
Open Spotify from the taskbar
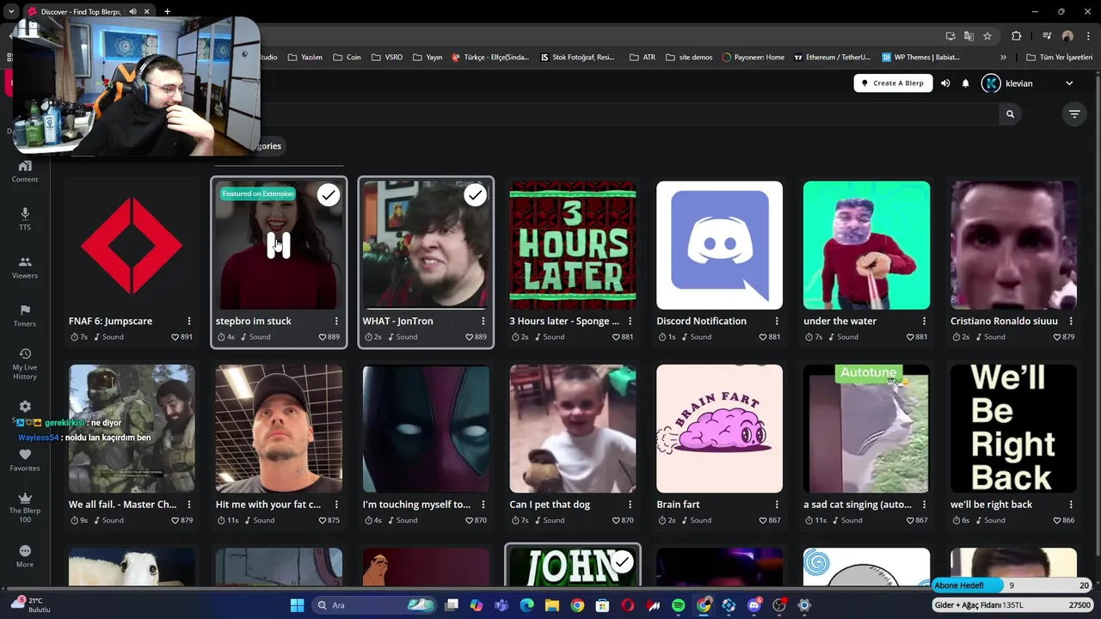click(678, 605)
